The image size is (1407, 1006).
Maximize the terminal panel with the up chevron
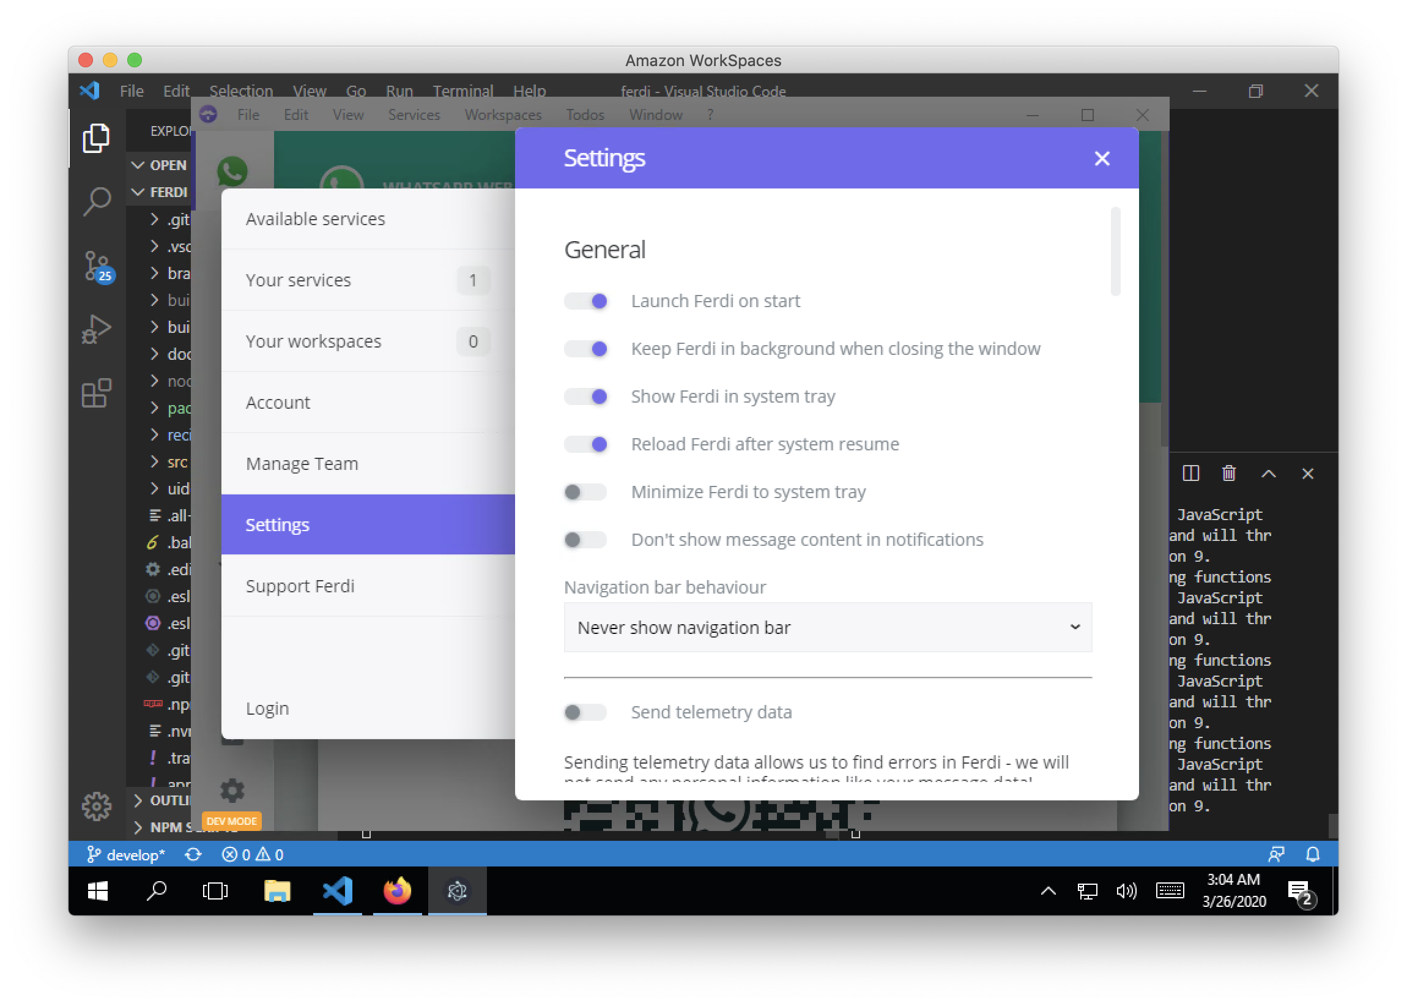[1268, 473]
